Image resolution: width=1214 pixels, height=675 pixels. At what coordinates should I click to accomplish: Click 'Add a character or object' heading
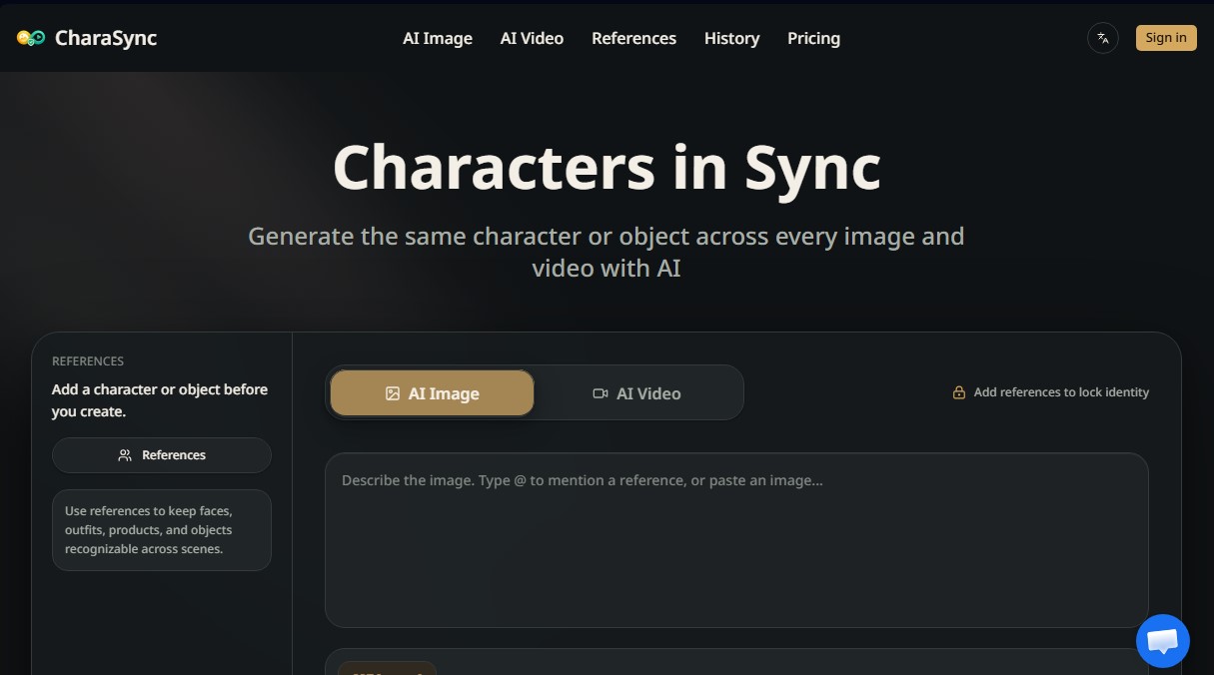tap(160, 400)
